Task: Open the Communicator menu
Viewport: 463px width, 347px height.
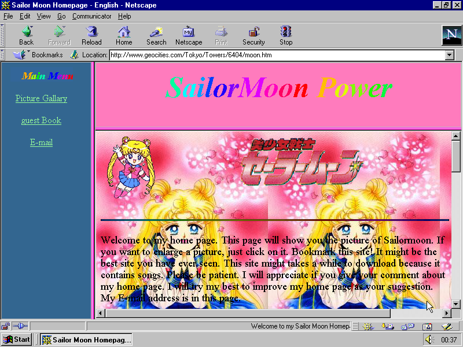Action: (91, 16)
